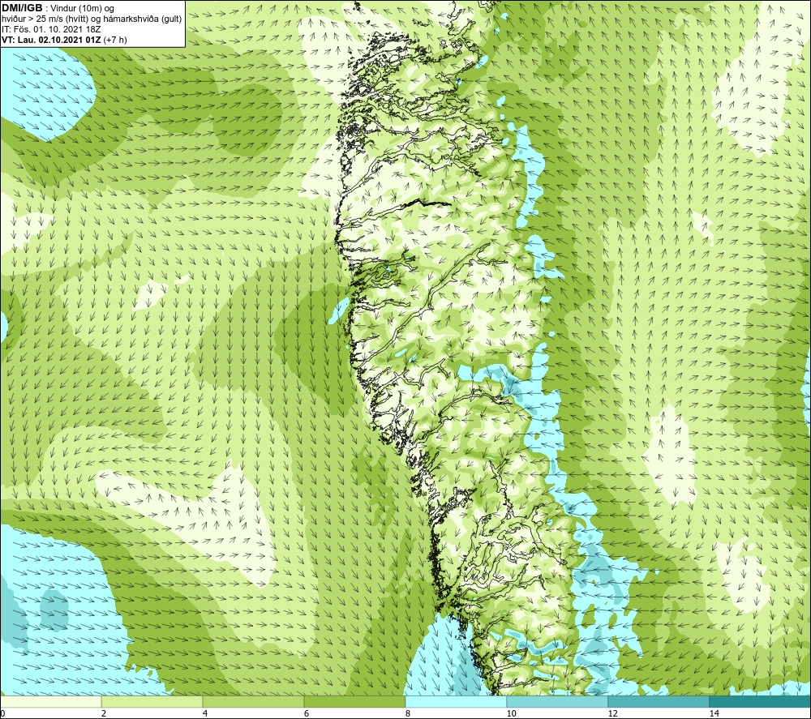The width and height of the screenshot is (811, 719).
Task: Click the DMI/IGB title text
Action: tap(22, 8)
